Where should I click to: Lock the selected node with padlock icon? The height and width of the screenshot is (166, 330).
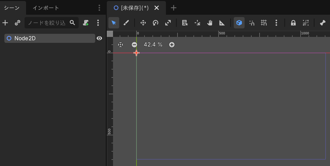click(293, 23)
